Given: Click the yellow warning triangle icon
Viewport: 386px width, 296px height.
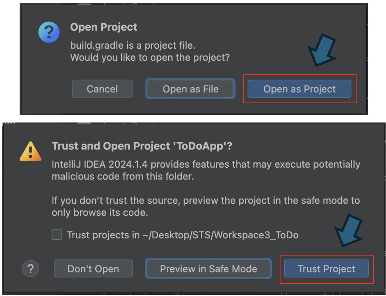Looking at the screenshot, I should (x=31, y=151).
